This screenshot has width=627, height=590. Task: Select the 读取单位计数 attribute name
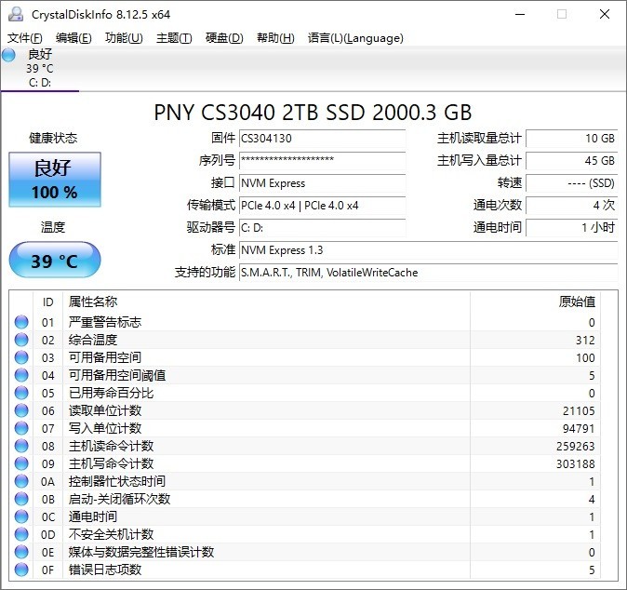click(x=105, y=410)
